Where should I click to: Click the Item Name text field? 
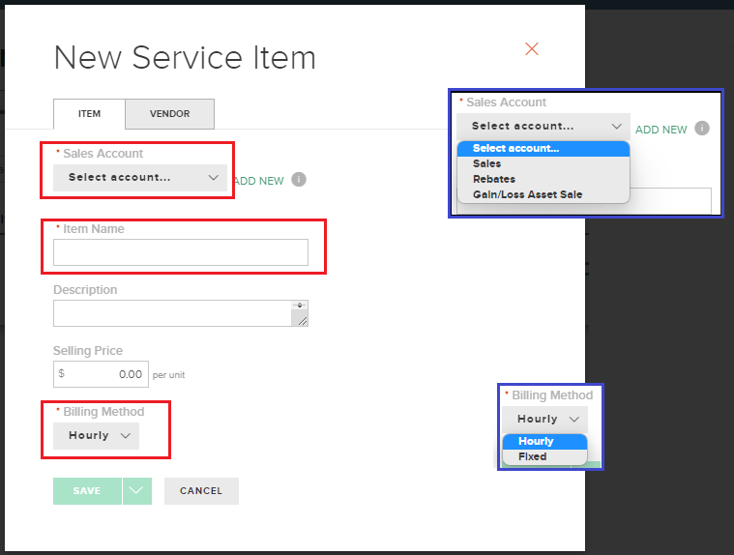point(181,252)
